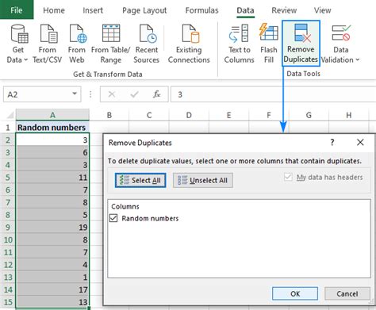
Task: Launch Text to Columns tool
Action: 239,44
